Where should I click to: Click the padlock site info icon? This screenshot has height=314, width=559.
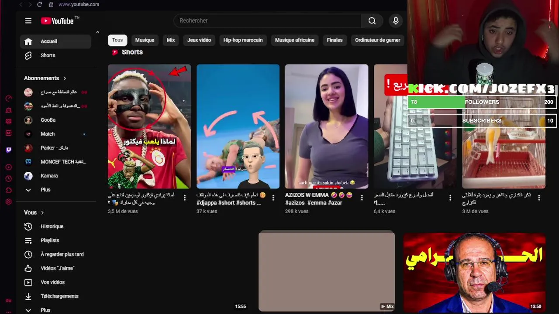click(x=51, y=4)
